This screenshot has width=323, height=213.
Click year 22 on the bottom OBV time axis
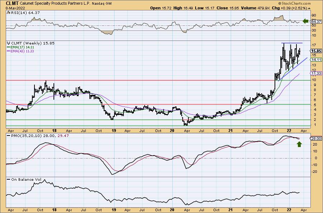coord(289,210)
